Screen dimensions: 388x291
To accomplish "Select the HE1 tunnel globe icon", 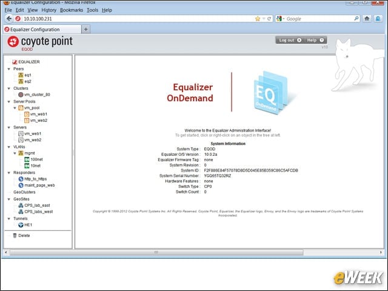I will pyautogui.click(x=21, y=225).
